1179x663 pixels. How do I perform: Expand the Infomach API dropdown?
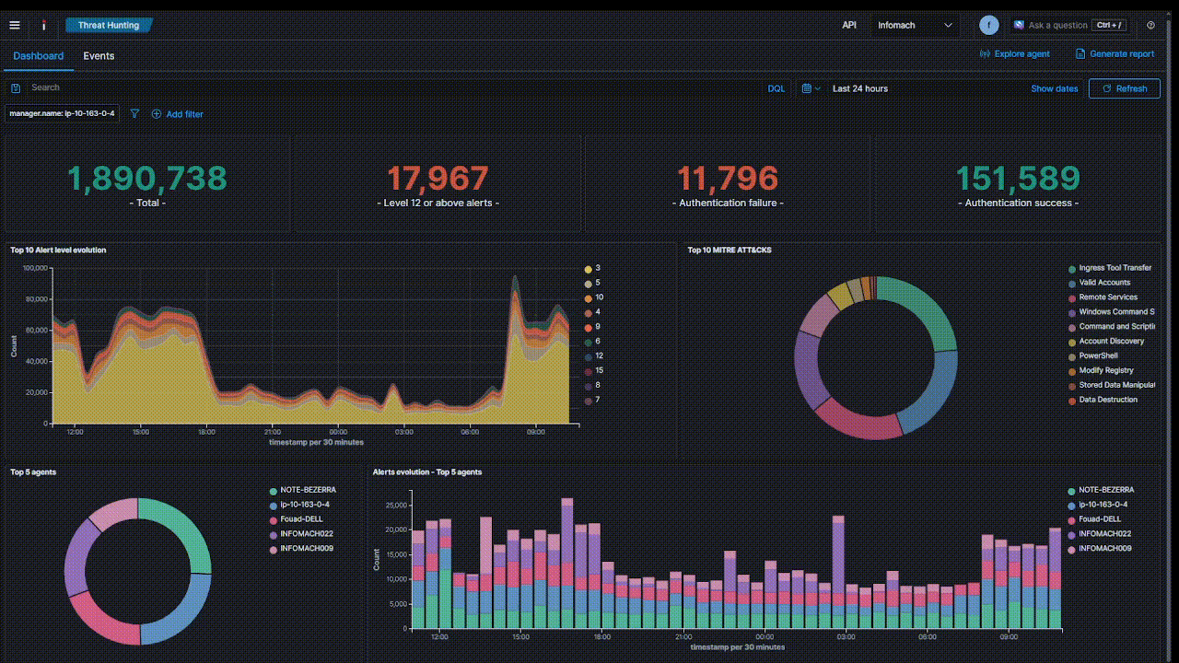click(x=916, y=25)
